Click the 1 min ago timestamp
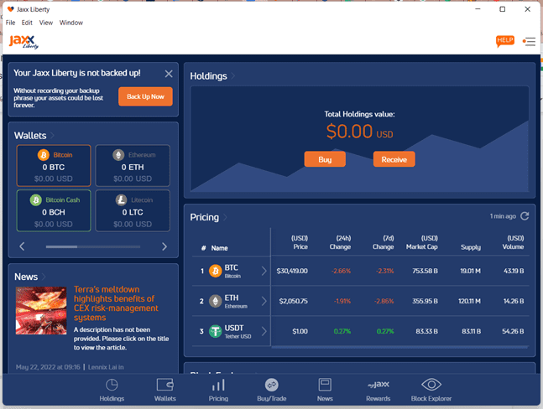This screenshot has height=409, width=543. coord(503,216)
